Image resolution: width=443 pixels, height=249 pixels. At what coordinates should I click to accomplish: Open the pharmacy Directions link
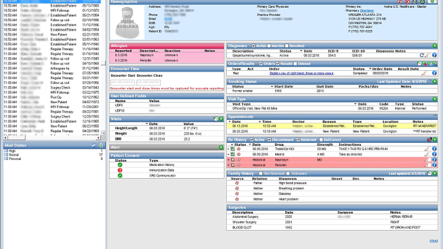tap(367, 11)
